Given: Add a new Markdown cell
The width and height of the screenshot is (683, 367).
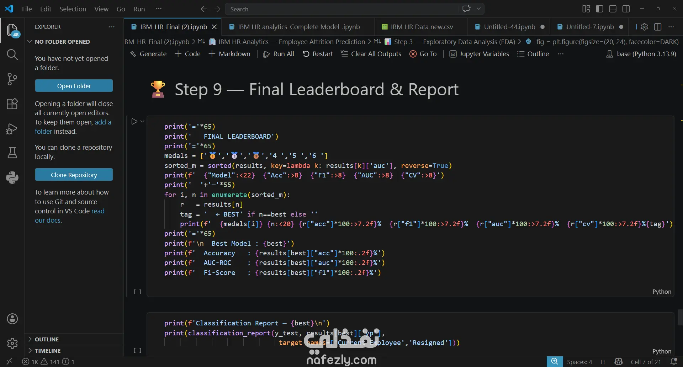Looking at the screenshot, I should pyautogui.click(x=229, y=54).
